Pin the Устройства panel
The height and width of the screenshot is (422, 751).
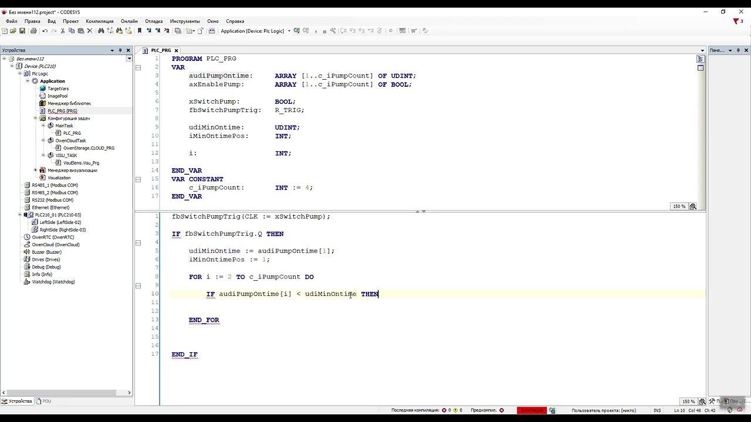coord(120,50)
